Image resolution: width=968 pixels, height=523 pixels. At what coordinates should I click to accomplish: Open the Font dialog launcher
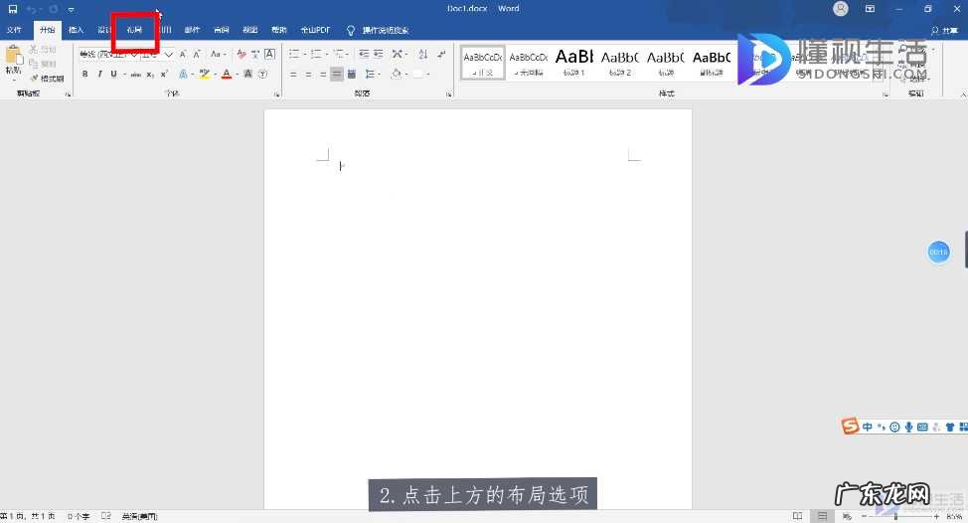coord(276,94)
